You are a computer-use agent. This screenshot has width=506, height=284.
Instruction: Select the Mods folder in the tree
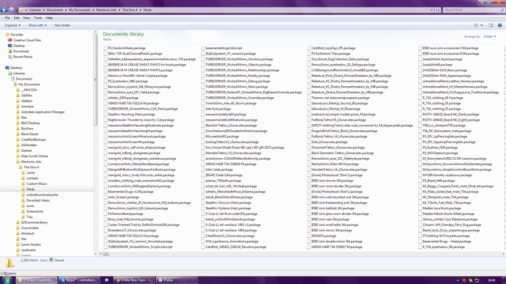(30, 189)
